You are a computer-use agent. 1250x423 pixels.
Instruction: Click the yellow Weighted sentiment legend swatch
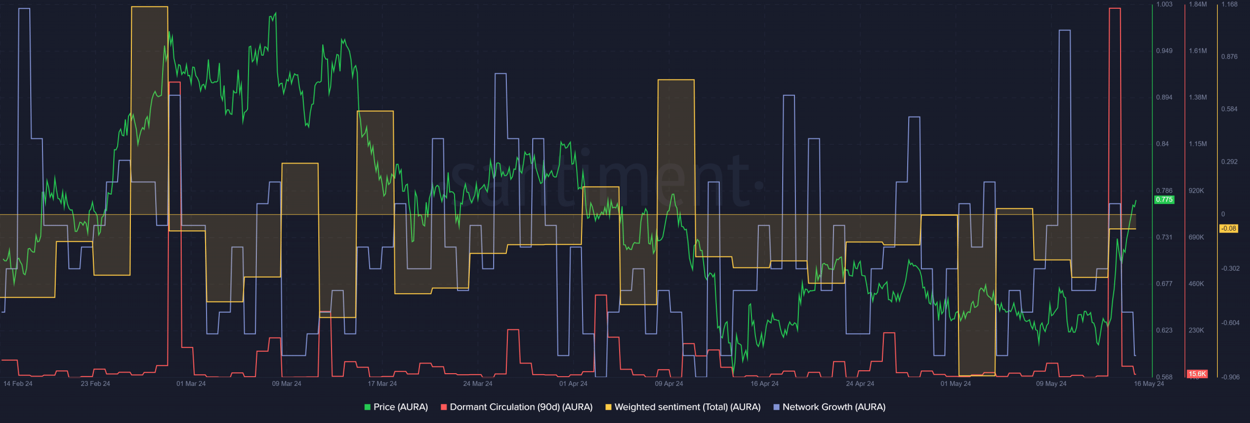click(x=608, y=407)
